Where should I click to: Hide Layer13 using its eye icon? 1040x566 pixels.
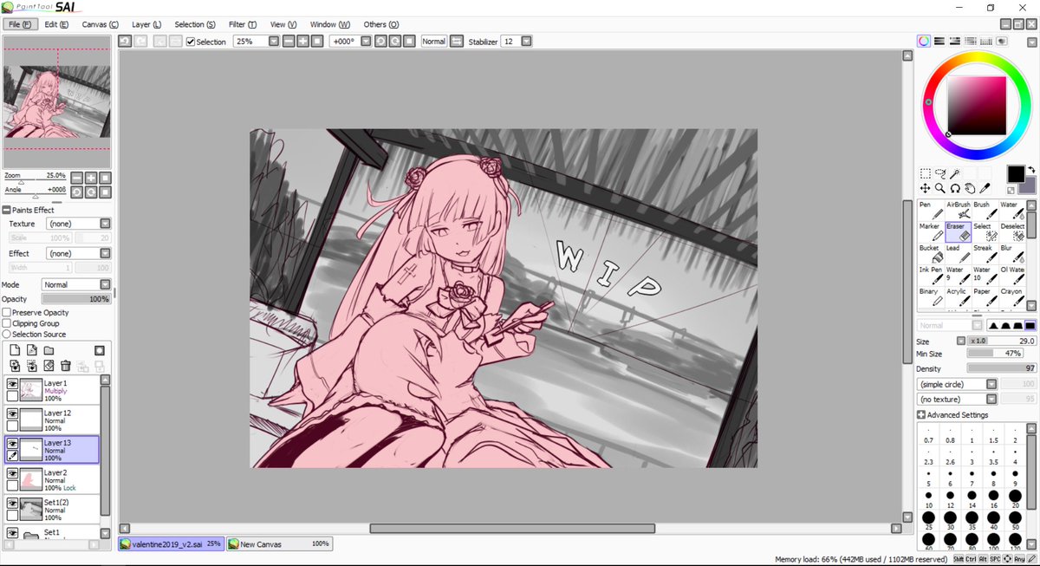point(13,444)
